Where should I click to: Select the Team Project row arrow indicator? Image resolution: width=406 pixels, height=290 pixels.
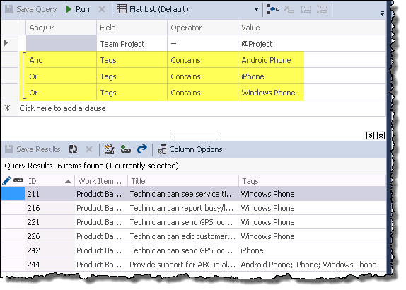pos(6,43)
